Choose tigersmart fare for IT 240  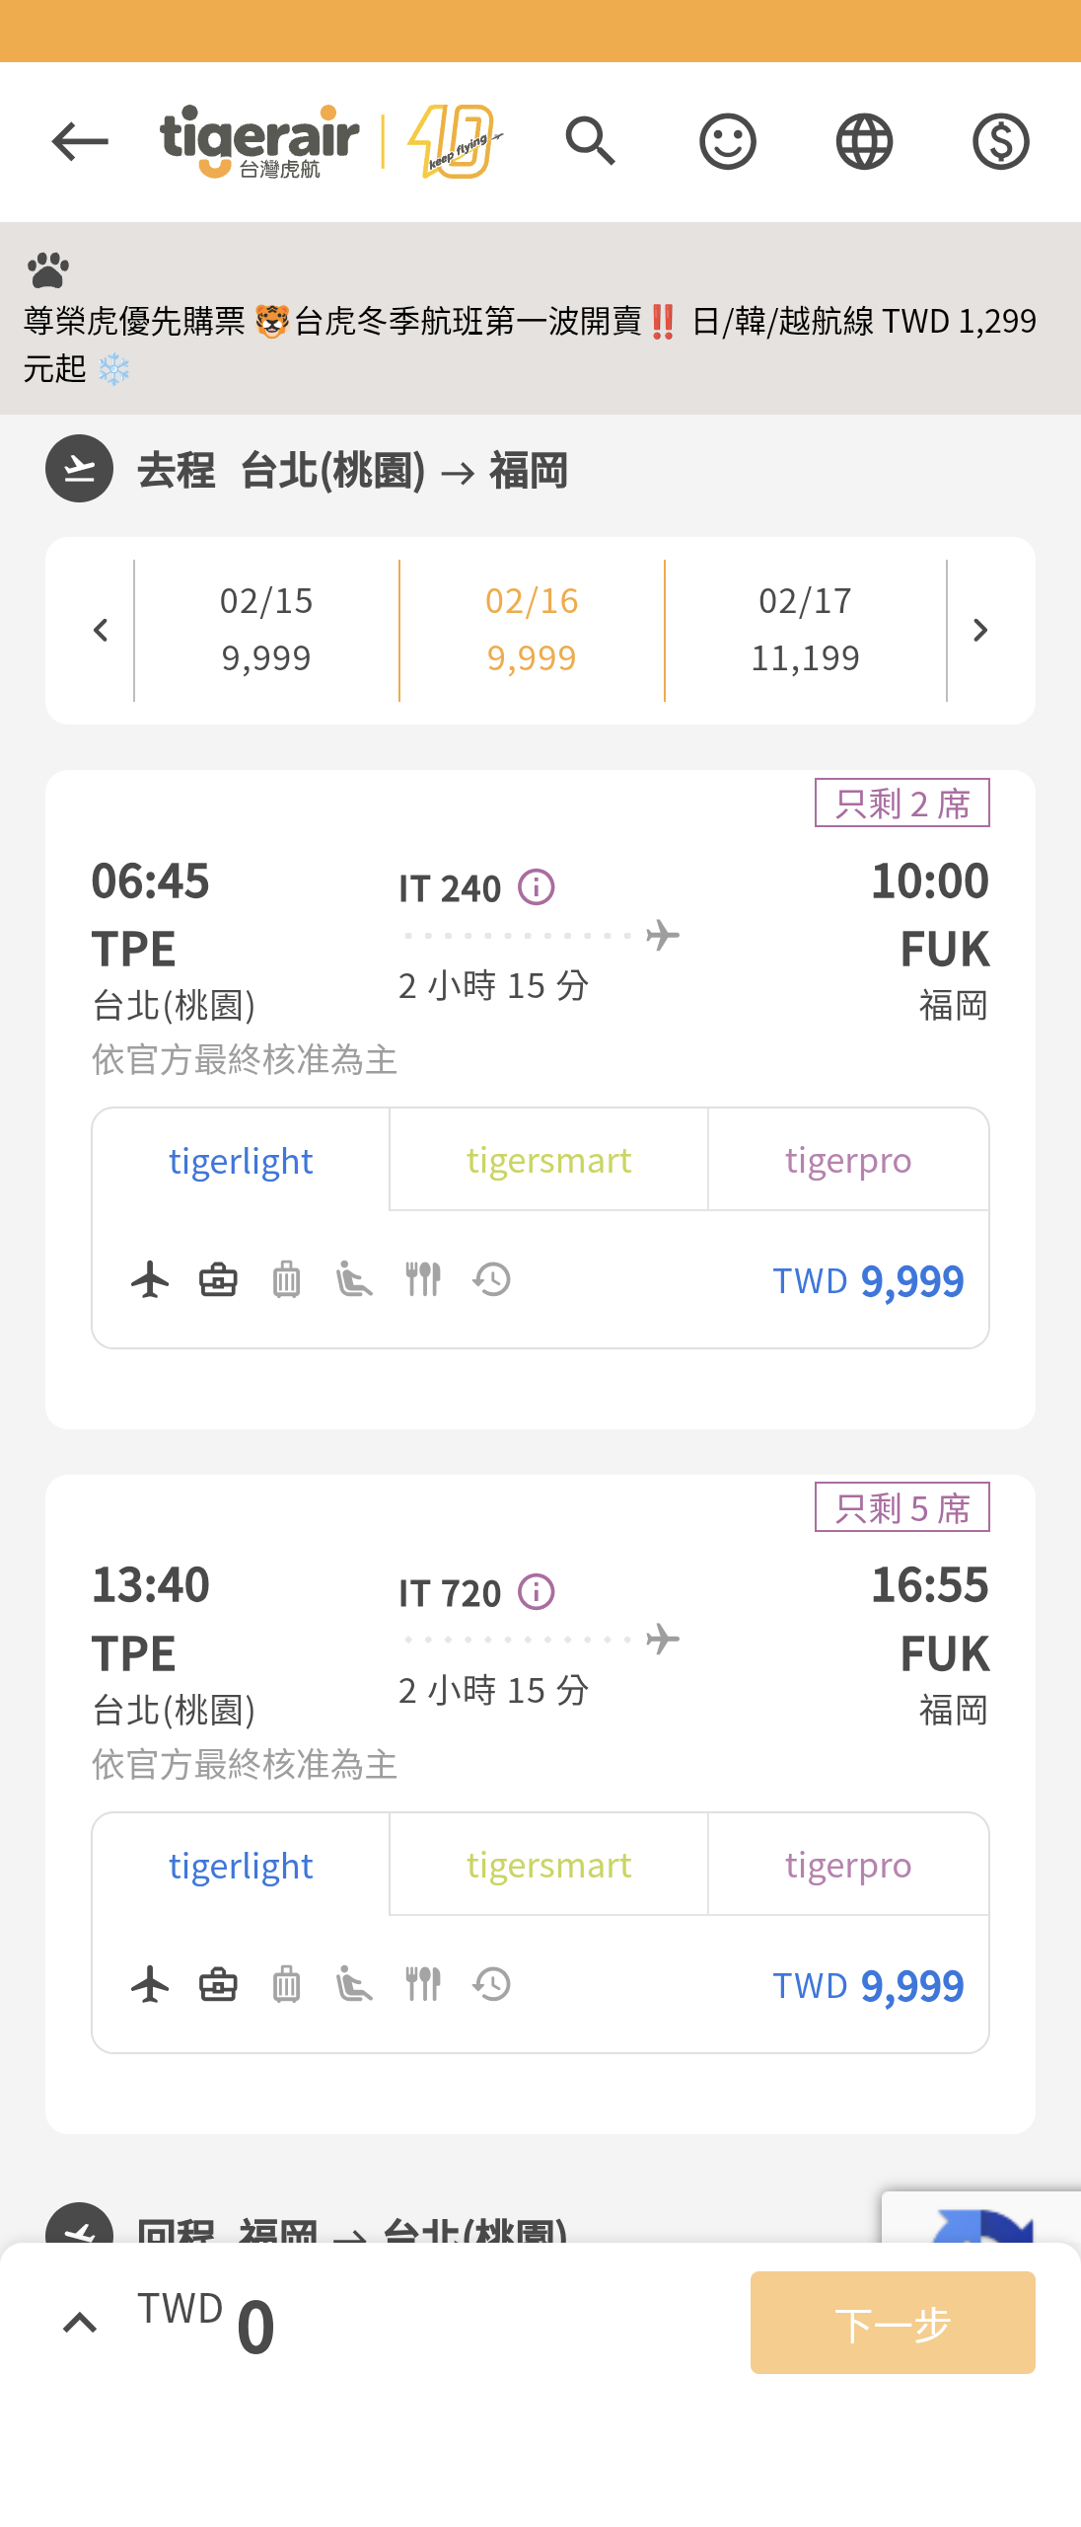(x=548, y=1160)
